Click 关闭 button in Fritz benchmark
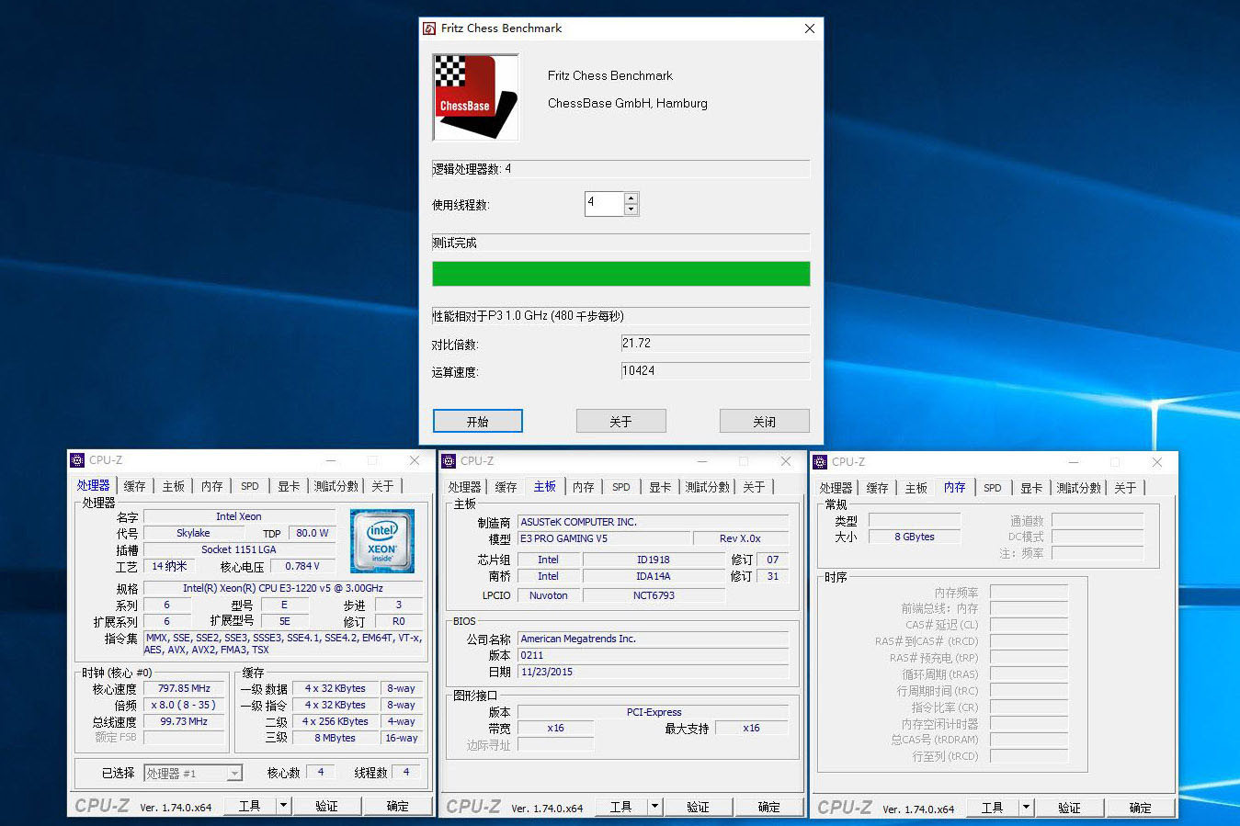The height and width of the screenshot is (826, 1240). pyautogui.click(x=765, y=421)
